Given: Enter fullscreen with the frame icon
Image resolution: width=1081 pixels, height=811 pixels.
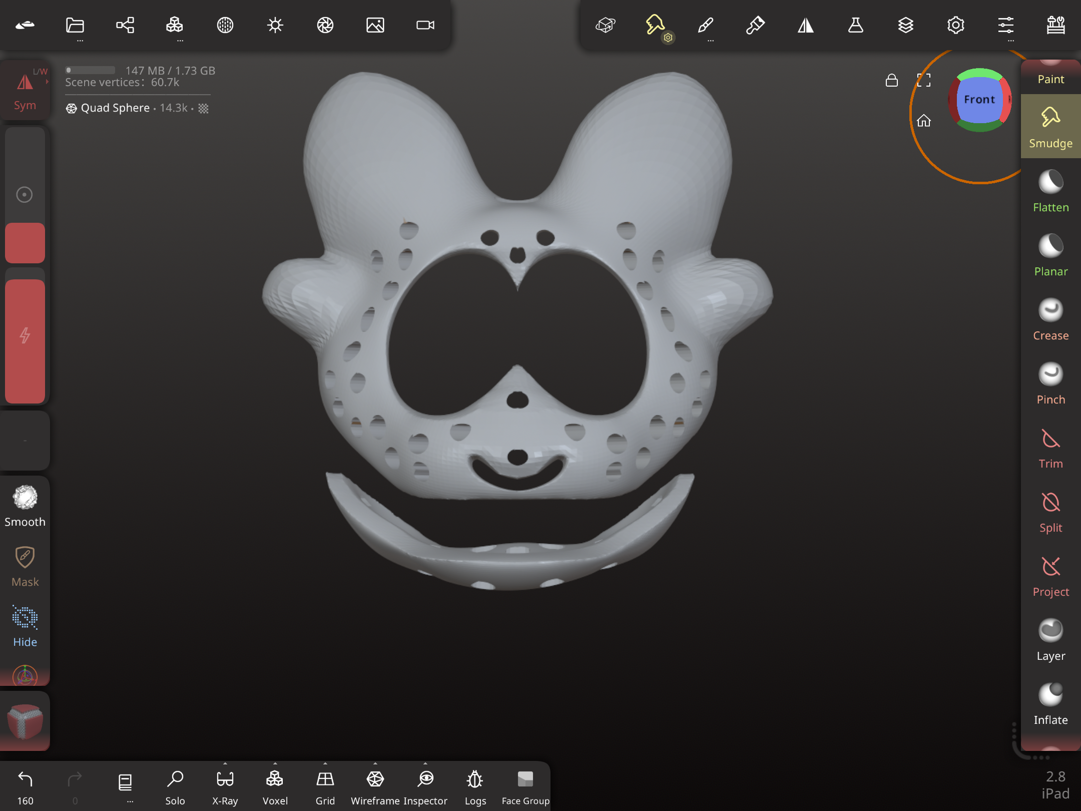Looking at the screenshot, I should tap(924, 80).
